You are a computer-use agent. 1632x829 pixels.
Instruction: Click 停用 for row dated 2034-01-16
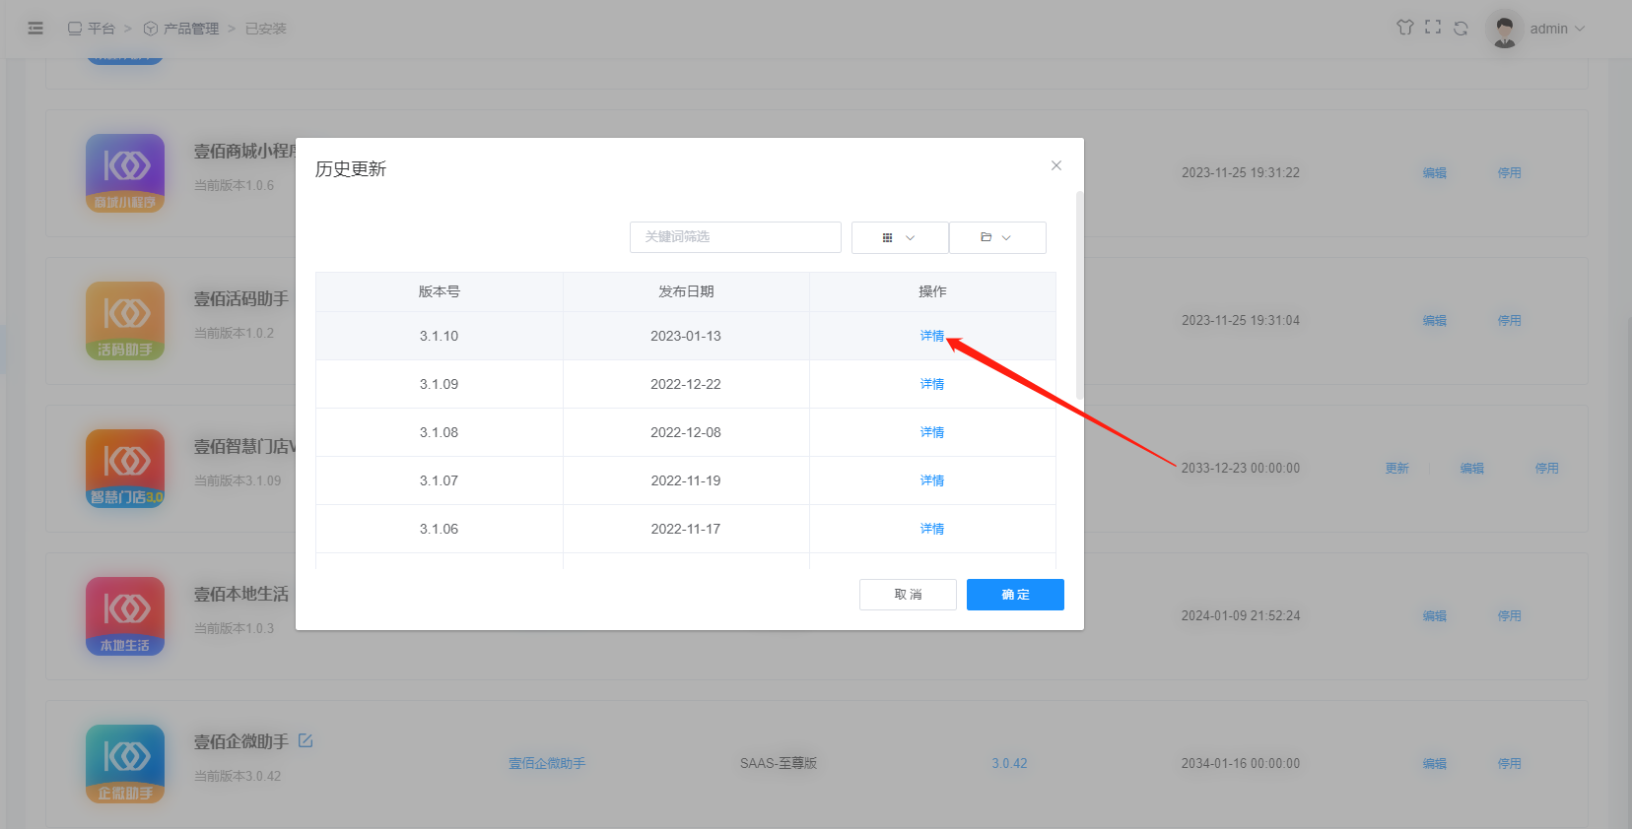[x=1510, y=763]
